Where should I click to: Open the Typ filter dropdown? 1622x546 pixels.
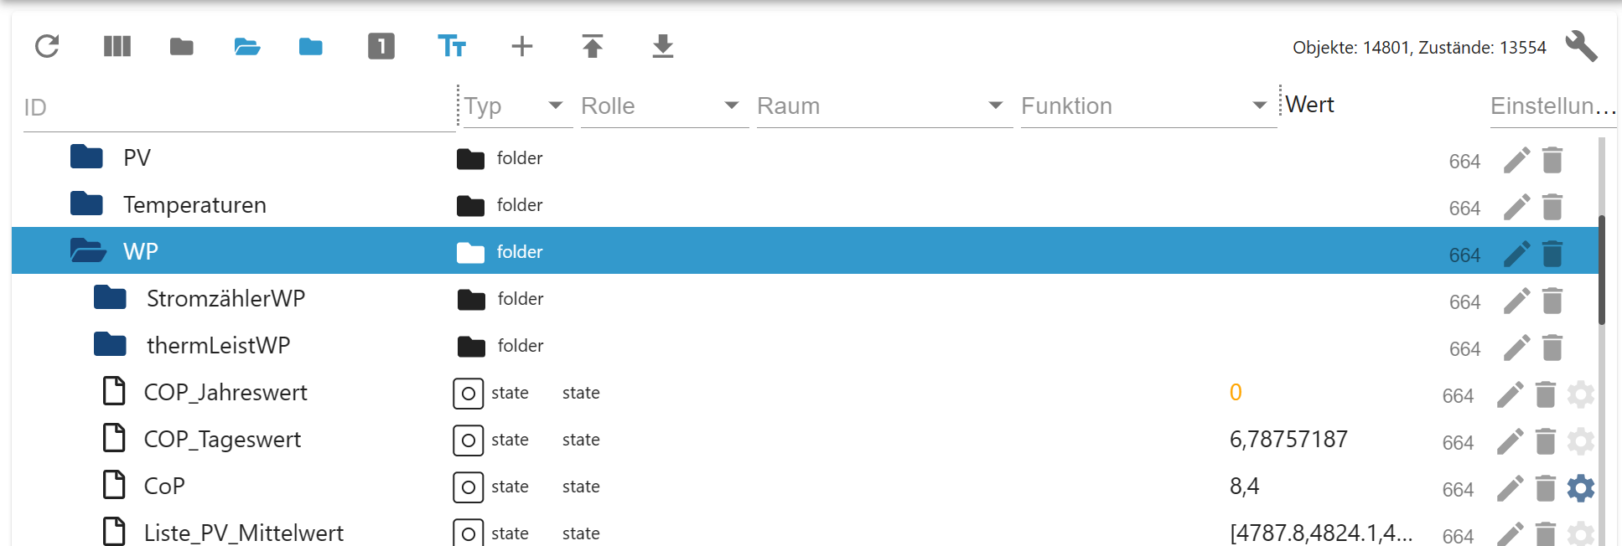click(555, 106)
